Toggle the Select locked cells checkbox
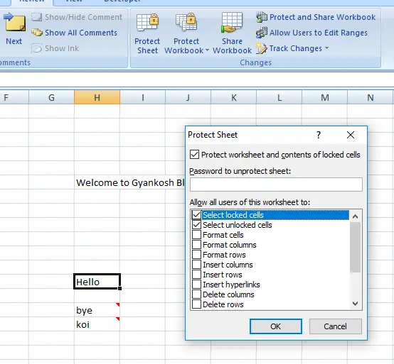 [x=196, y=215]
